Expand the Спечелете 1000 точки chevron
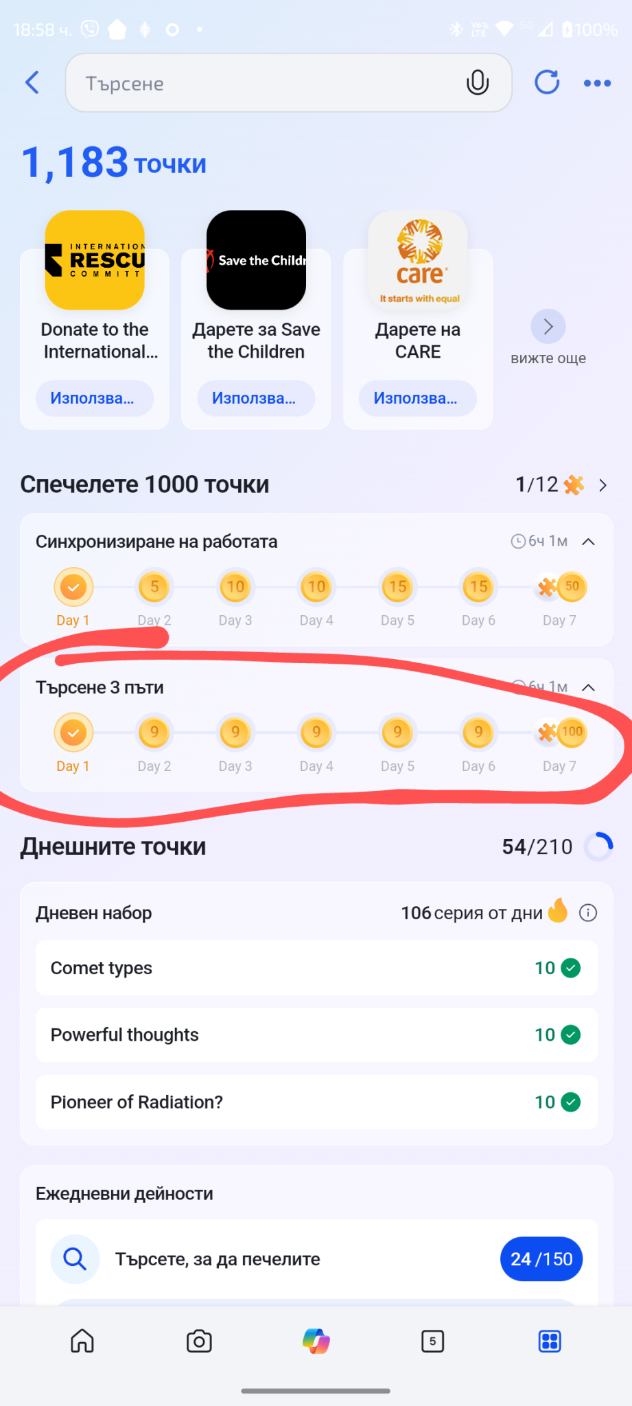 (x=603, y=485)
